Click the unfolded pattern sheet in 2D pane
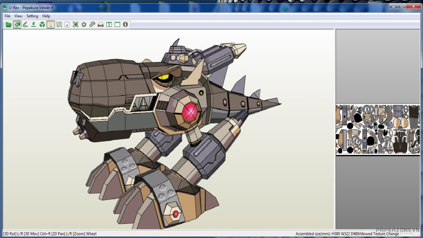This screenshot has height=238, width=423. click(x=378, y=129)
